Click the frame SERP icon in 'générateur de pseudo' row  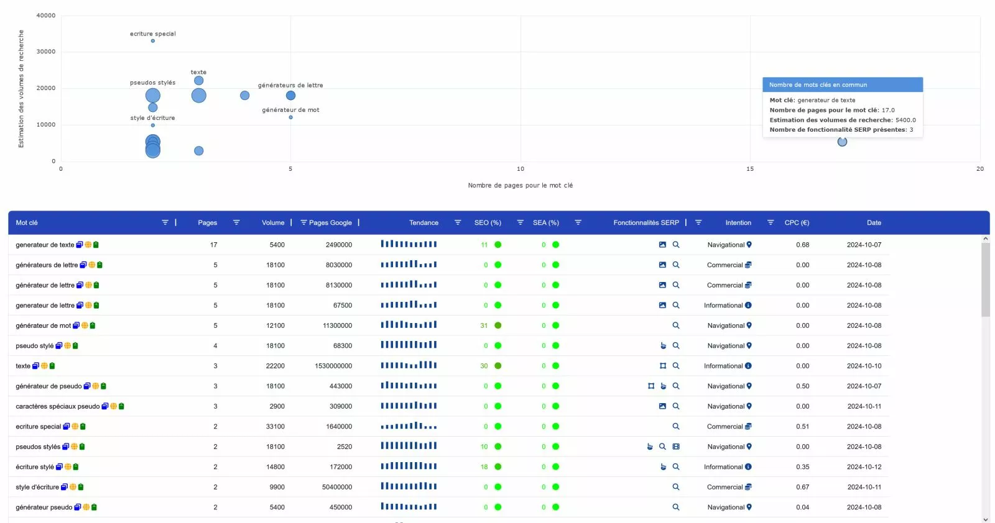pos(651,386)
